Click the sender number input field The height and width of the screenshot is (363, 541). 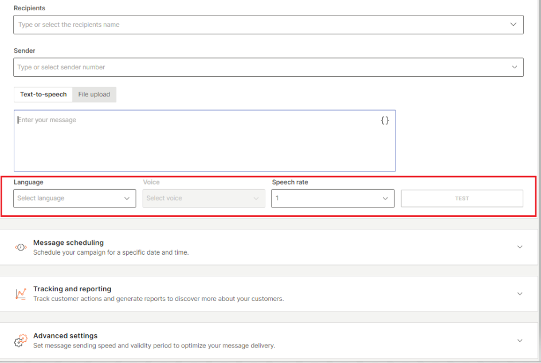click(268, 67)
